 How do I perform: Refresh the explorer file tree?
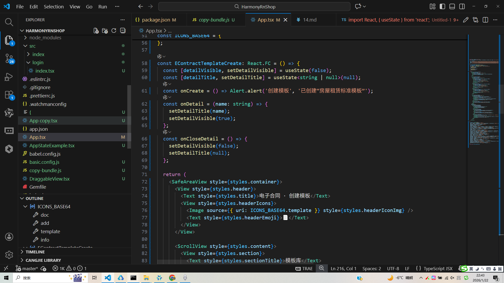114,31
